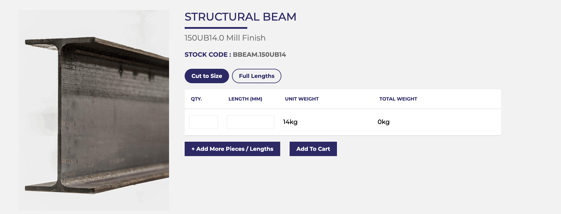Click the QTY. column header

click(x=196, y=99)
